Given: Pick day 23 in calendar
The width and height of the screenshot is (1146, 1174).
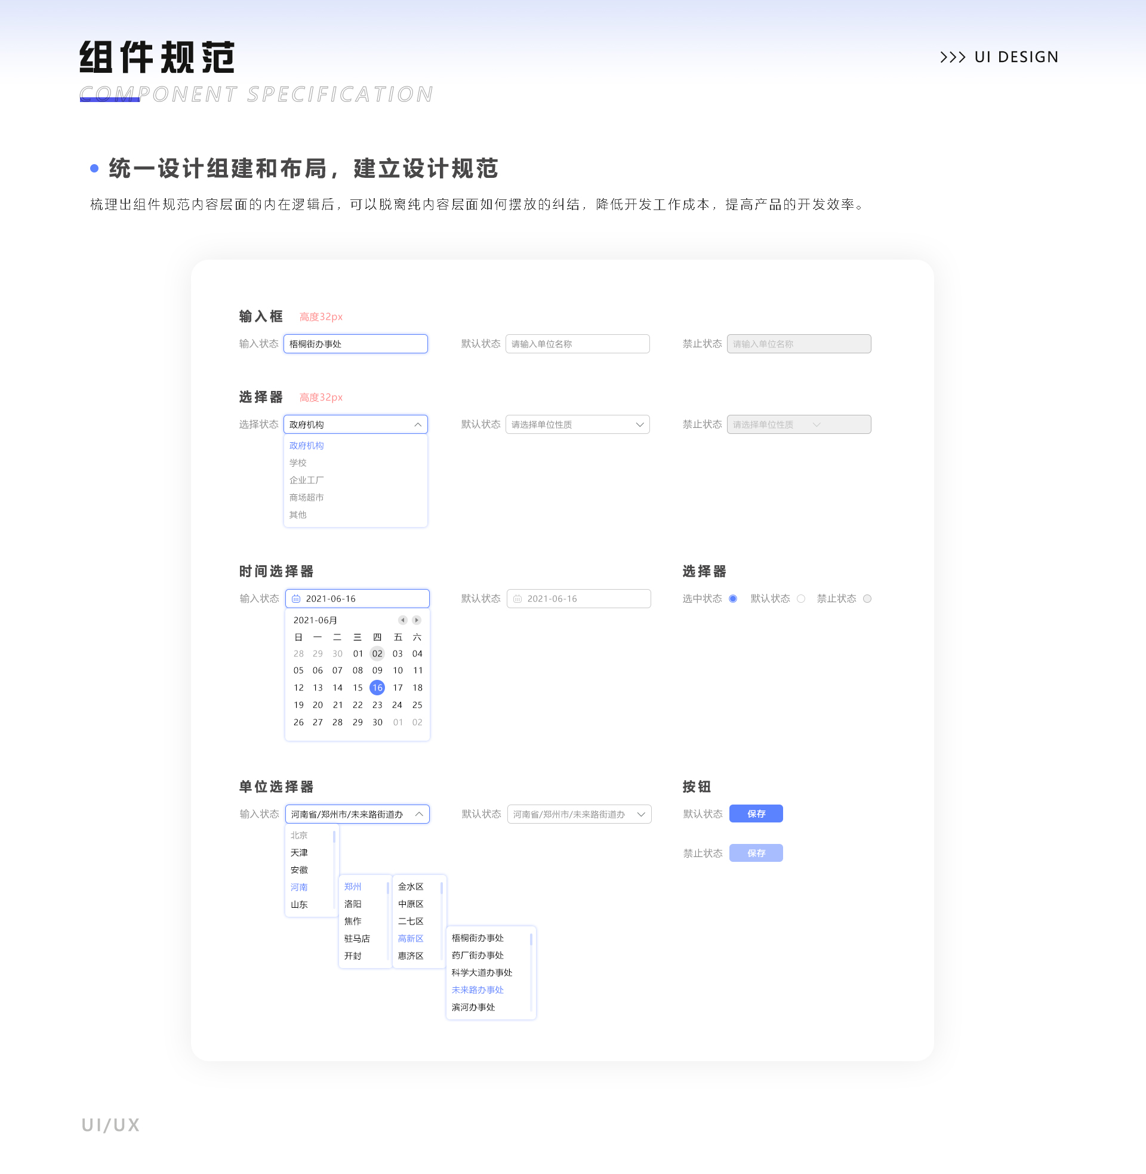Looking at the screenshot, I should 377,705.
